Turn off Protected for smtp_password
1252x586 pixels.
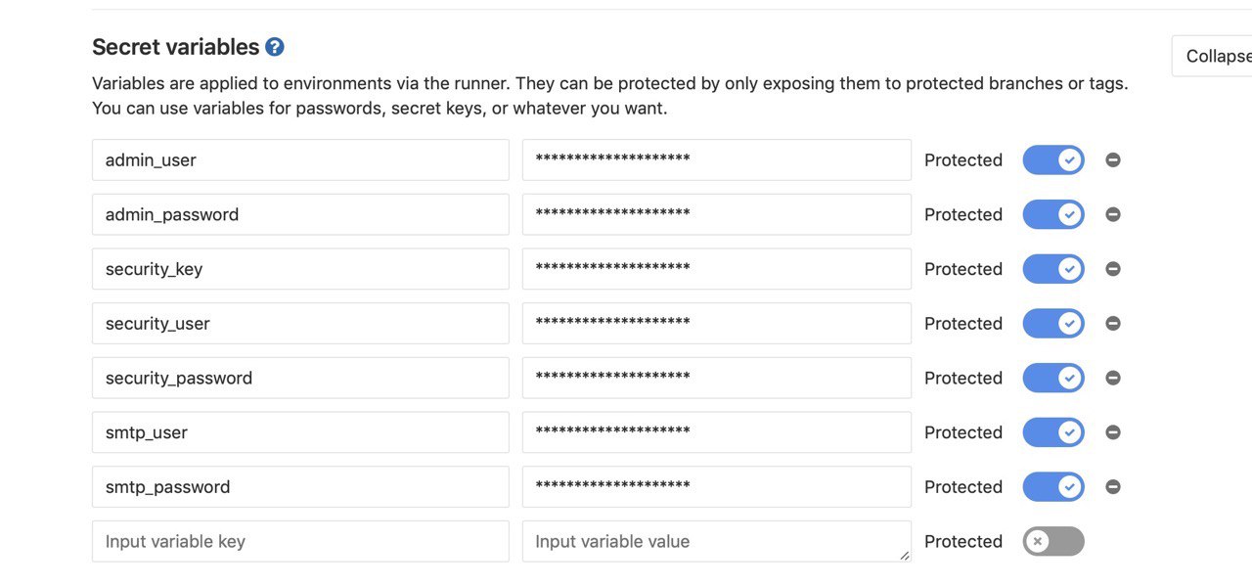(x=1053, y=486)
